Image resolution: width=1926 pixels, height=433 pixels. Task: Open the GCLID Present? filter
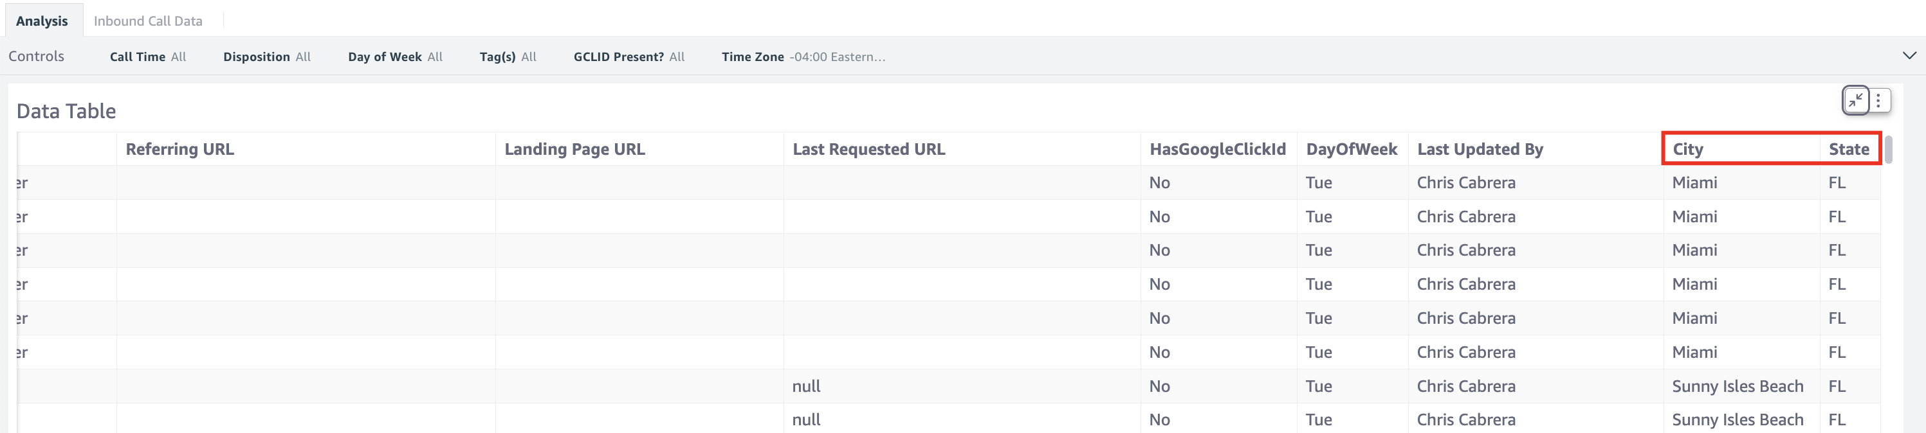(628, 57)
